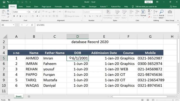Image resolution: width=180 pixels, height=101 pixels.
Task: Open Format as Table
Action: (x=117, y=14)
